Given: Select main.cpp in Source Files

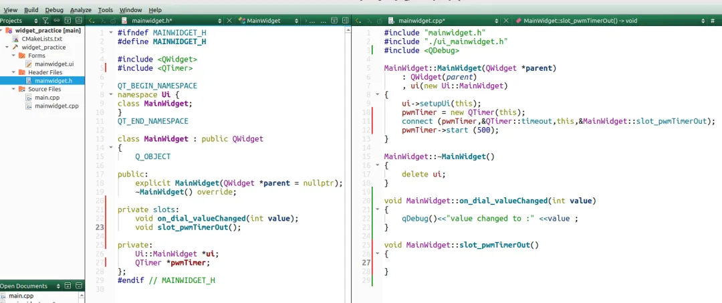Looking at the screenshot, I should click(x=47, y=97).
